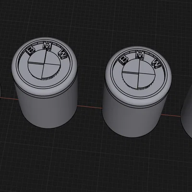Viewport: 192px width, 192px height.
Task: Select the left BMW valve cap model
Action: [45, 83]
